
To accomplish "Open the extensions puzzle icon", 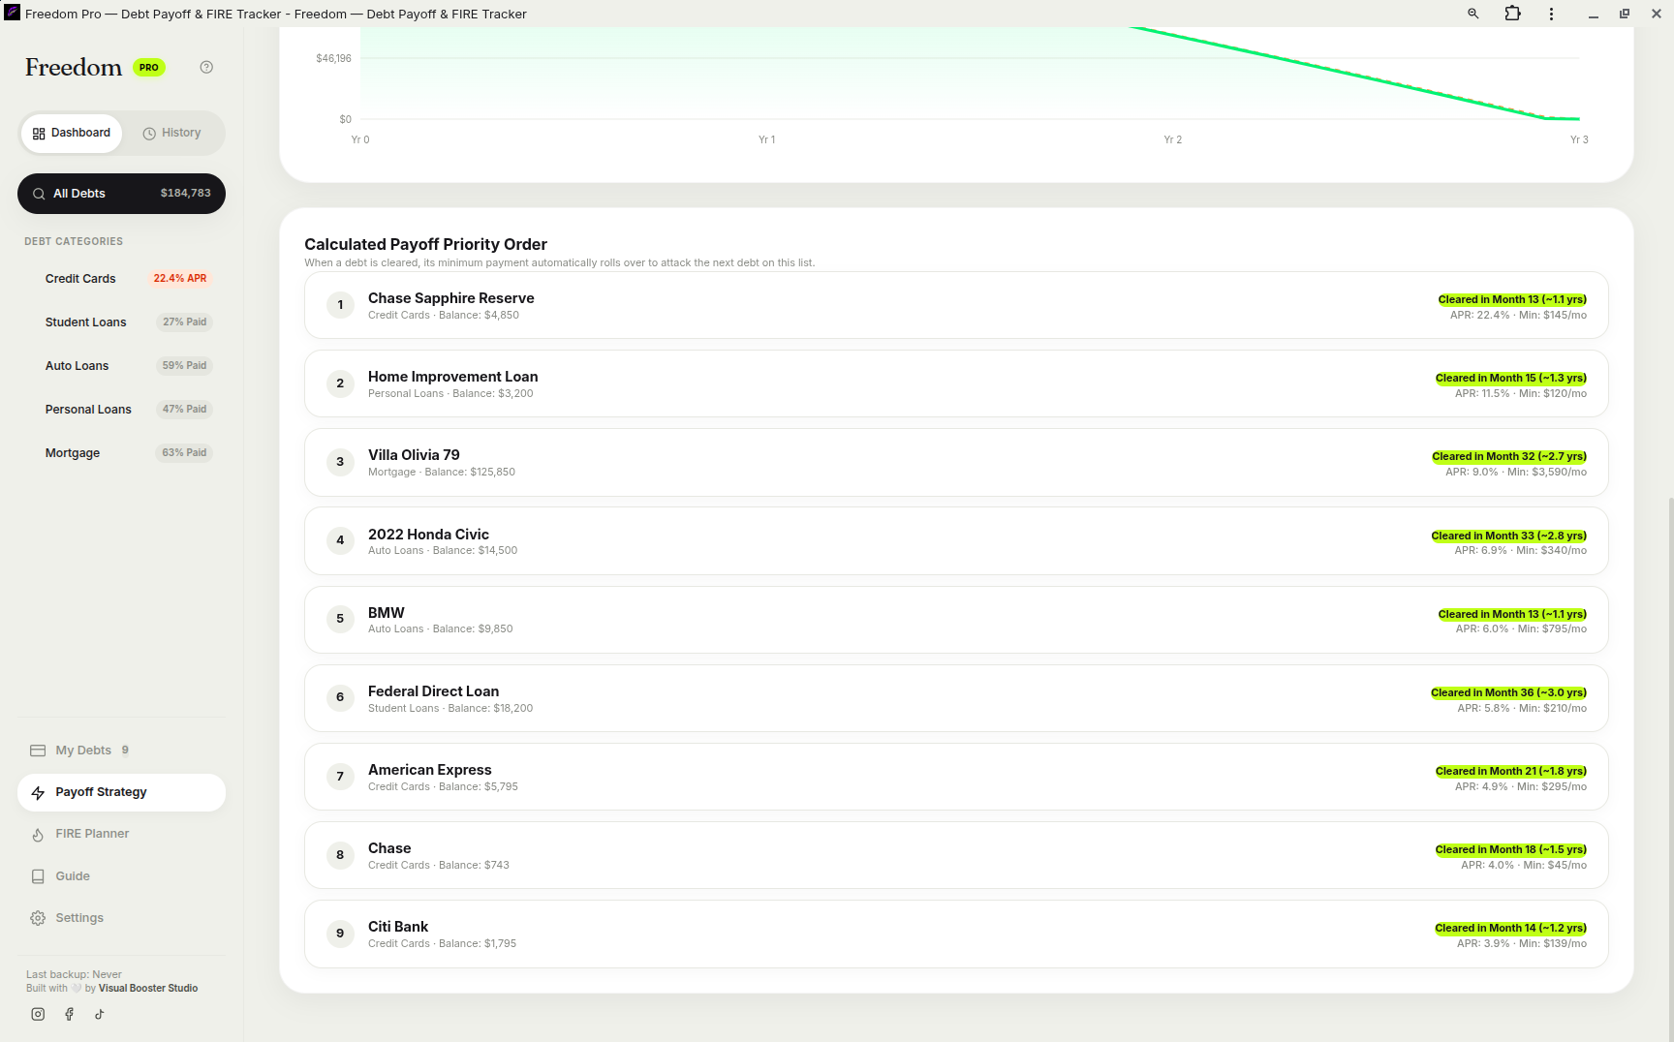I will 1512,14.
